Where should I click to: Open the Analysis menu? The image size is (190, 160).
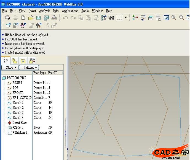tap(44, 11)
